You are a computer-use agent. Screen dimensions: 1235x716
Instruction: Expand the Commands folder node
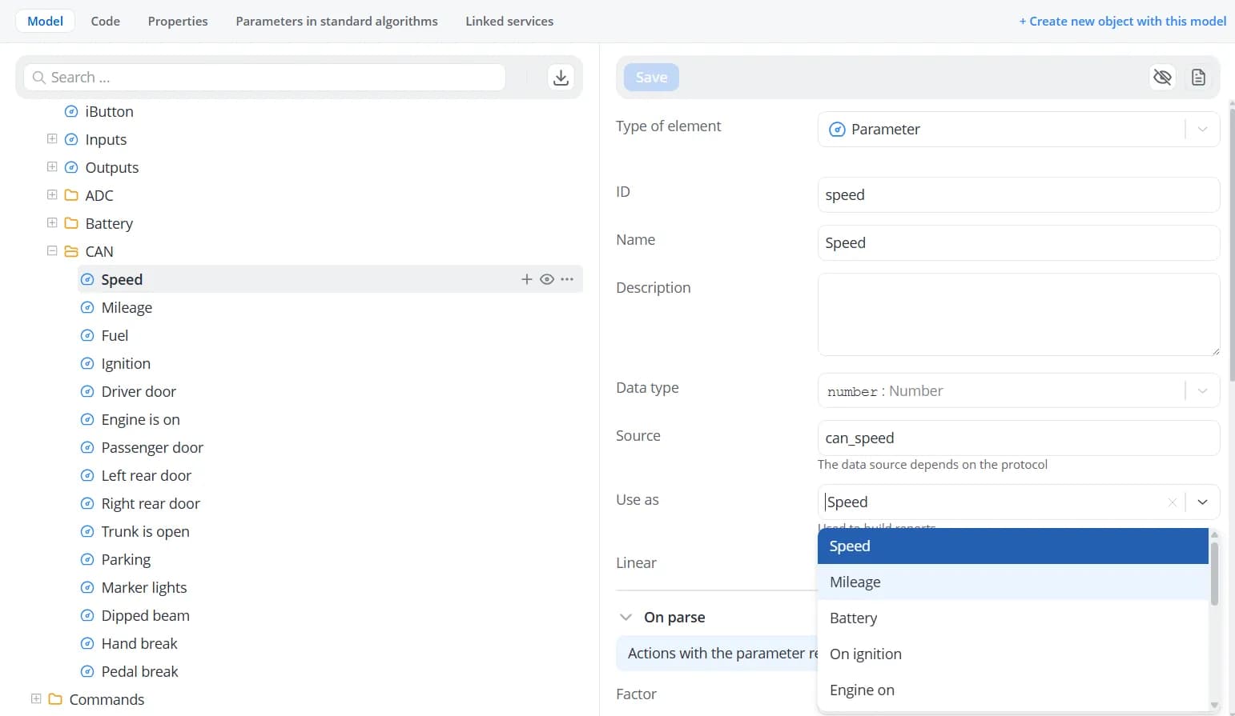36,699
